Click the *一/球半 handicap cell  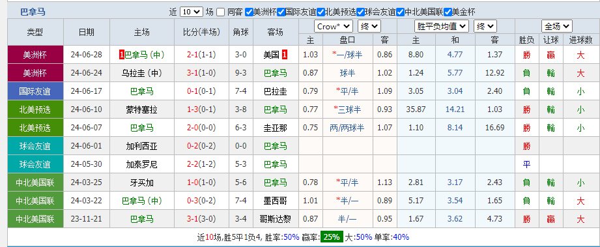(x=347, y=55)
